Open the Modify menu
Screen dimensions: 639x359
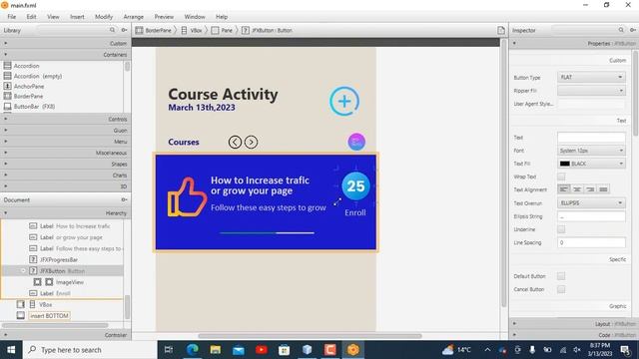[x=104, y=17]
